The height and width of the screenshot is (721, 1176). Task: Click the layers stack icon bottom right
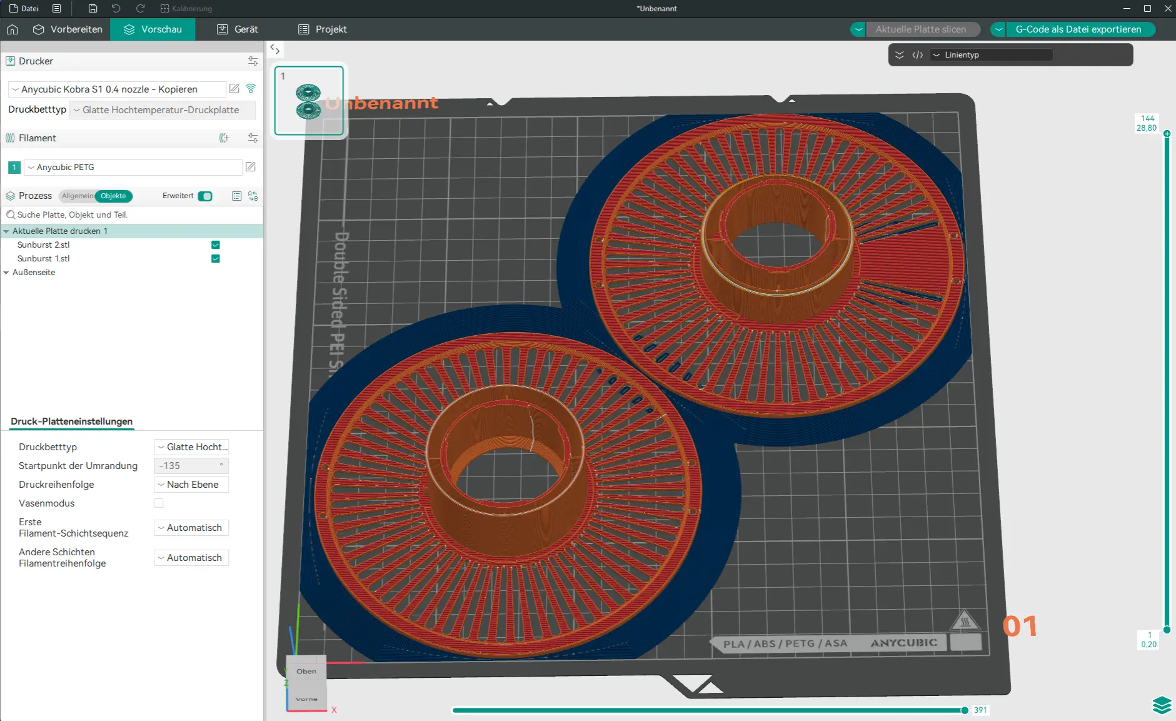click(1161, 705)
